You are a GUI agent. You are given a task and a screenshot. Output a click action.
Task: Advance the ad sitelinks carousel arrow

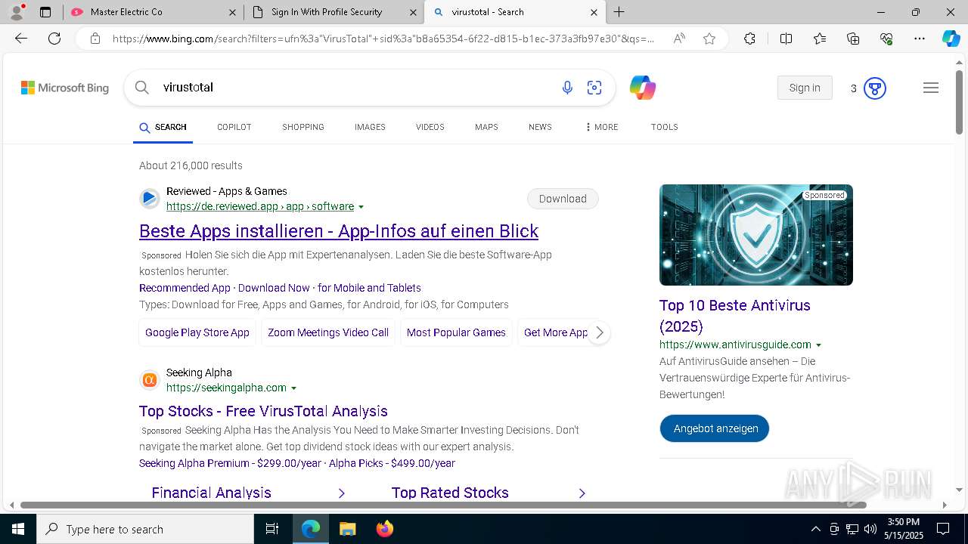coord(599,332)
